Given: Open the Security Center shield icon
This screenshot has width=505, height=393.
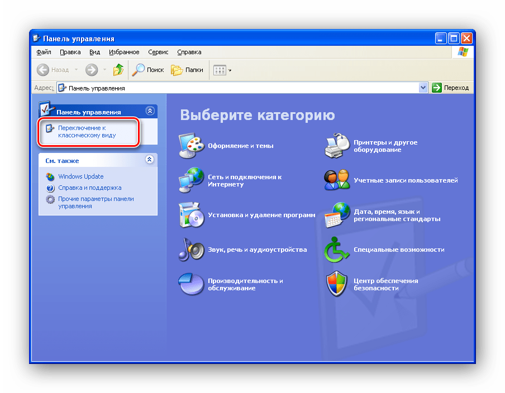Looking at the screenshot, I should click(x=337, y=284).
